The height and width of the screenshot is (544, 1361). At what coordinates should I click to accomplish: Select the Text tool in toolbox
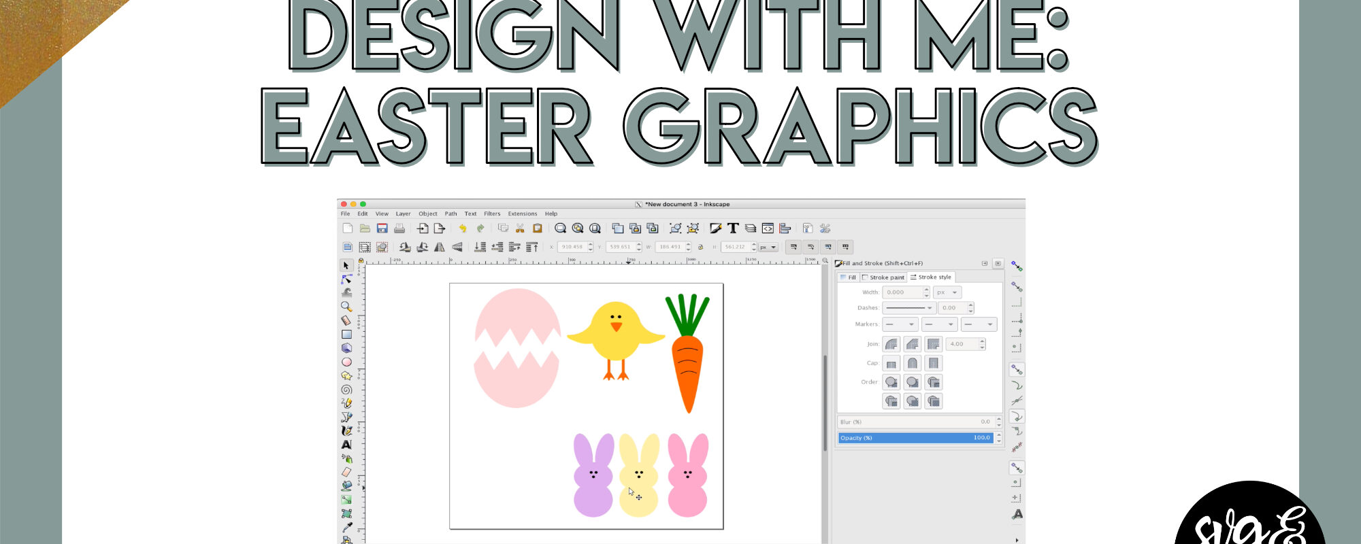[346, 444]
